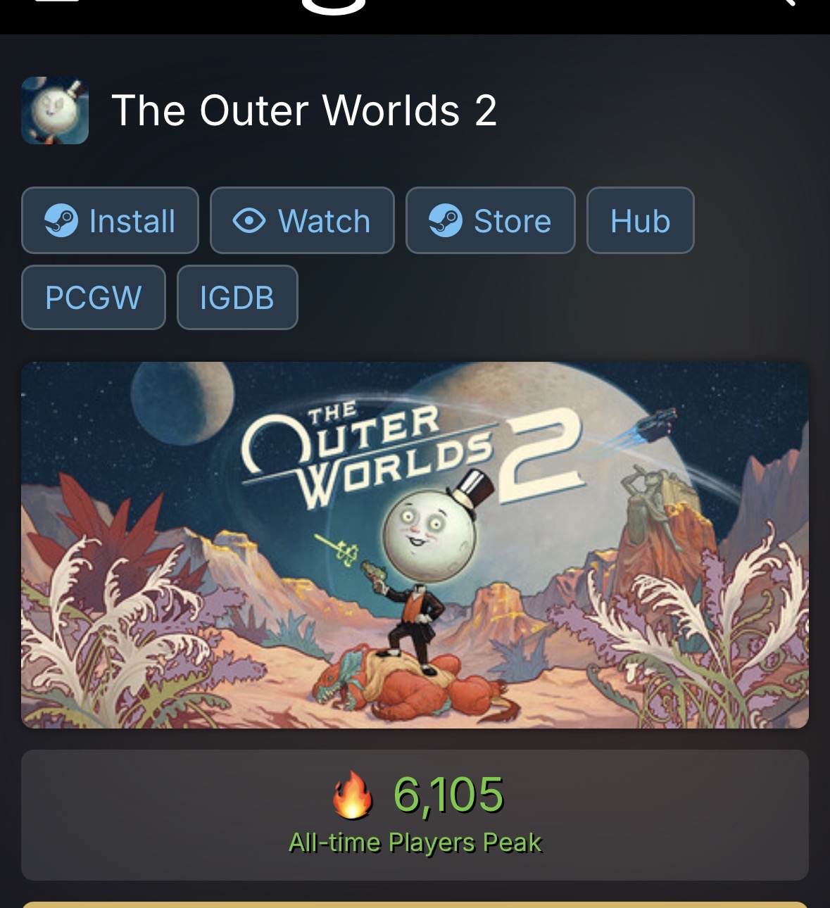The height and width of the screenshot is (908, 830).
Task: Click The Outer Worlds 2 title text
Action: 304,111
